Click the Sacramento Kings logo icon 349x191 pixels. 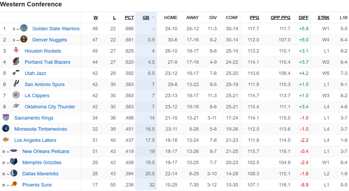point(6,118)
